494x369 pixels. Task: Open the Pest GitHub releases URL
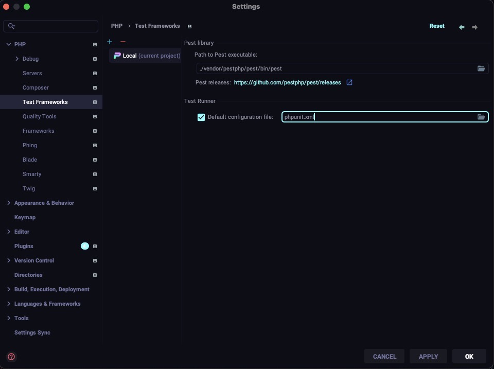(287, 82)
